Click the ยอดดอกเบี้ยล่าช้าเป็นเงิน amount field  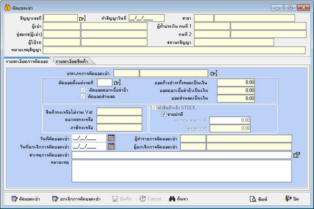pyautogui.click(x=236, y=90)
